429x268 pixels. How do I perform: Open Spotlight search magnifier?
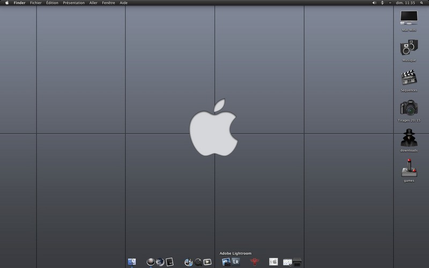[x=421, y=3]
